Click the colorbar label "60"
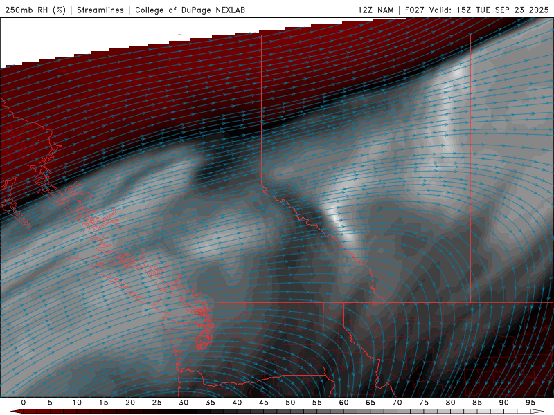 (x=343, y=403)
